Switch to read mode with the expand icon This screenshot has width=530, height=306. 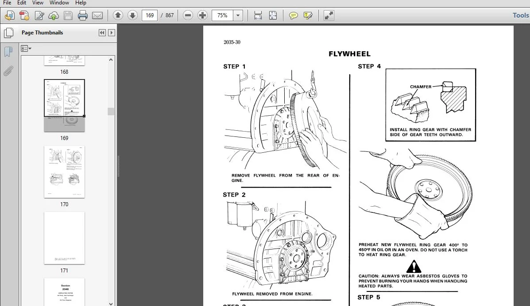coord(329,15)
